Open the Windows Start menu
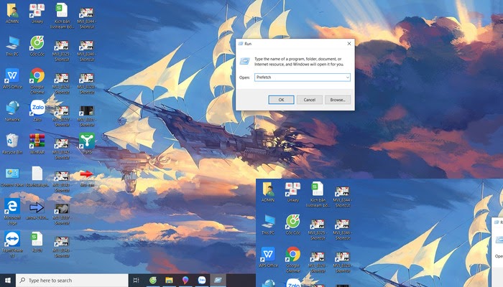The image size is (503, 287). (8, 281)
